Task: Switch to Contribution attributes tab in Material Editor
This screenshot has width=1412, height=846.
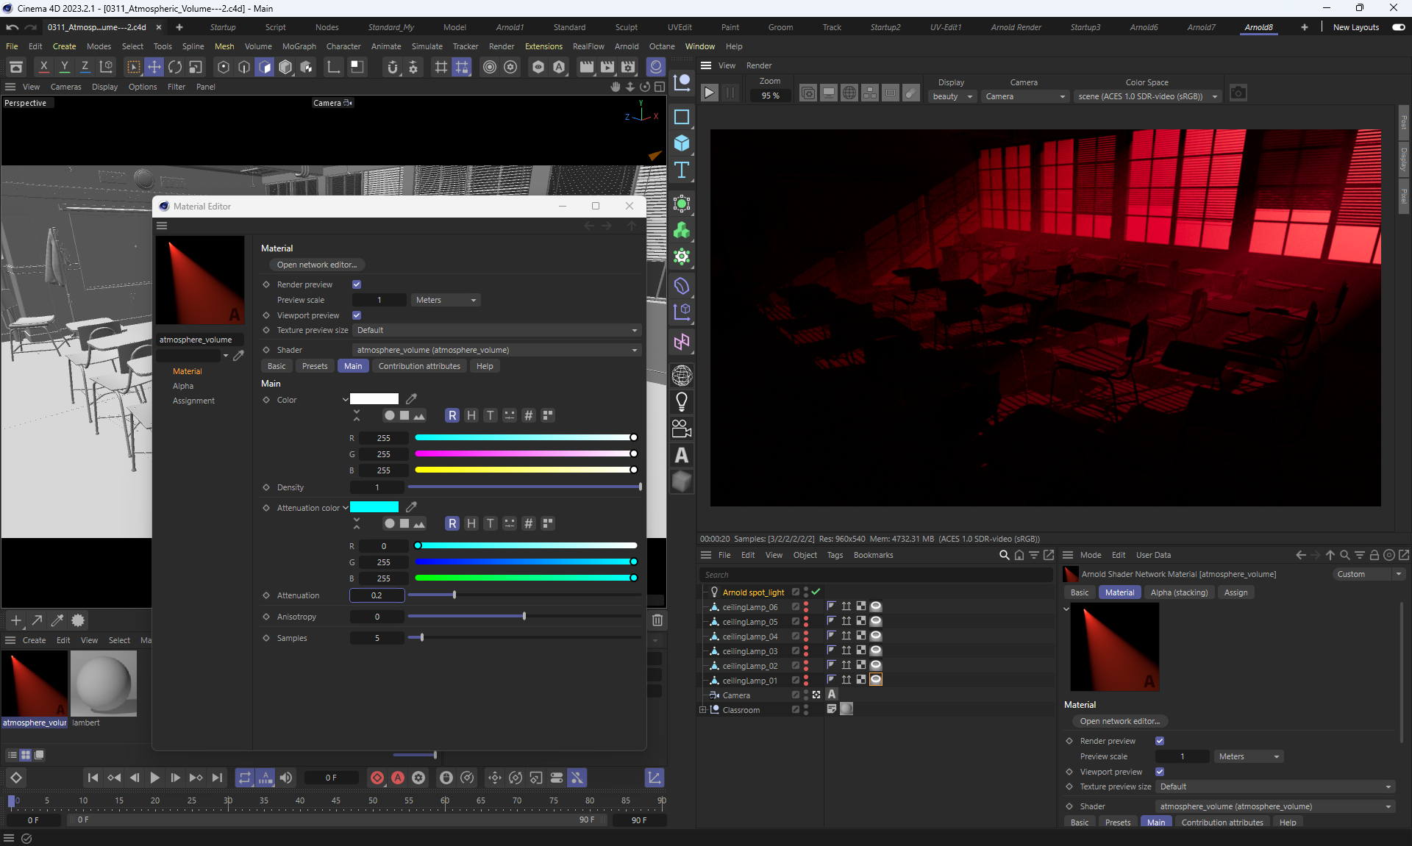Action: 419,366
